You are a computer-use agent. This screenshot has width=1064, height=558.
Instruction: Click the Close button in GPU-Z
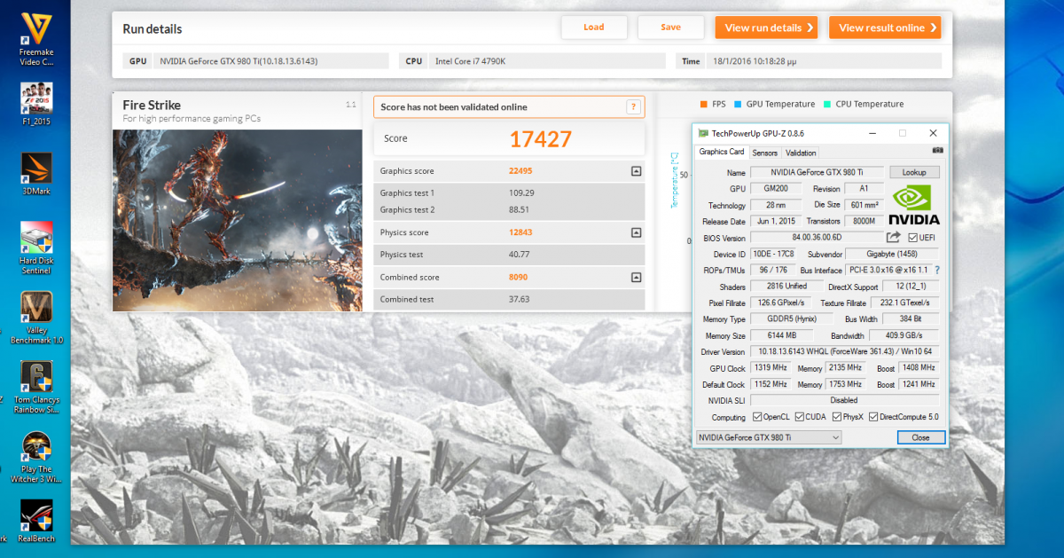point(921,437)
